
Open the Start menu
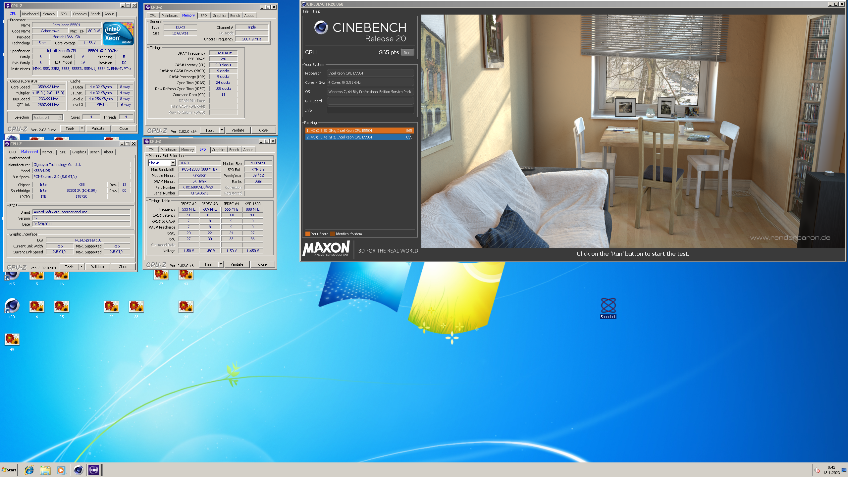pyautogui.click(x=9, y=470)
